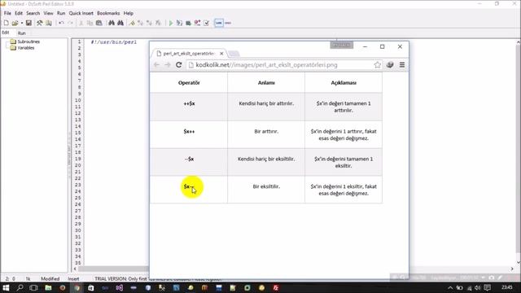The height and width of the screenshot is (293, 521).
Task: Click the ++$x operator cell
Action: pos(189,107)
